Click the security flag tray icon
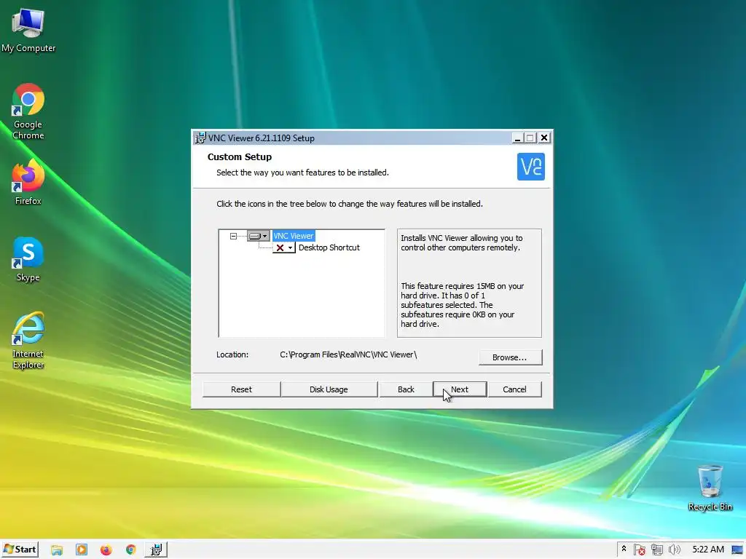746x559 pixels. [640, 550]
